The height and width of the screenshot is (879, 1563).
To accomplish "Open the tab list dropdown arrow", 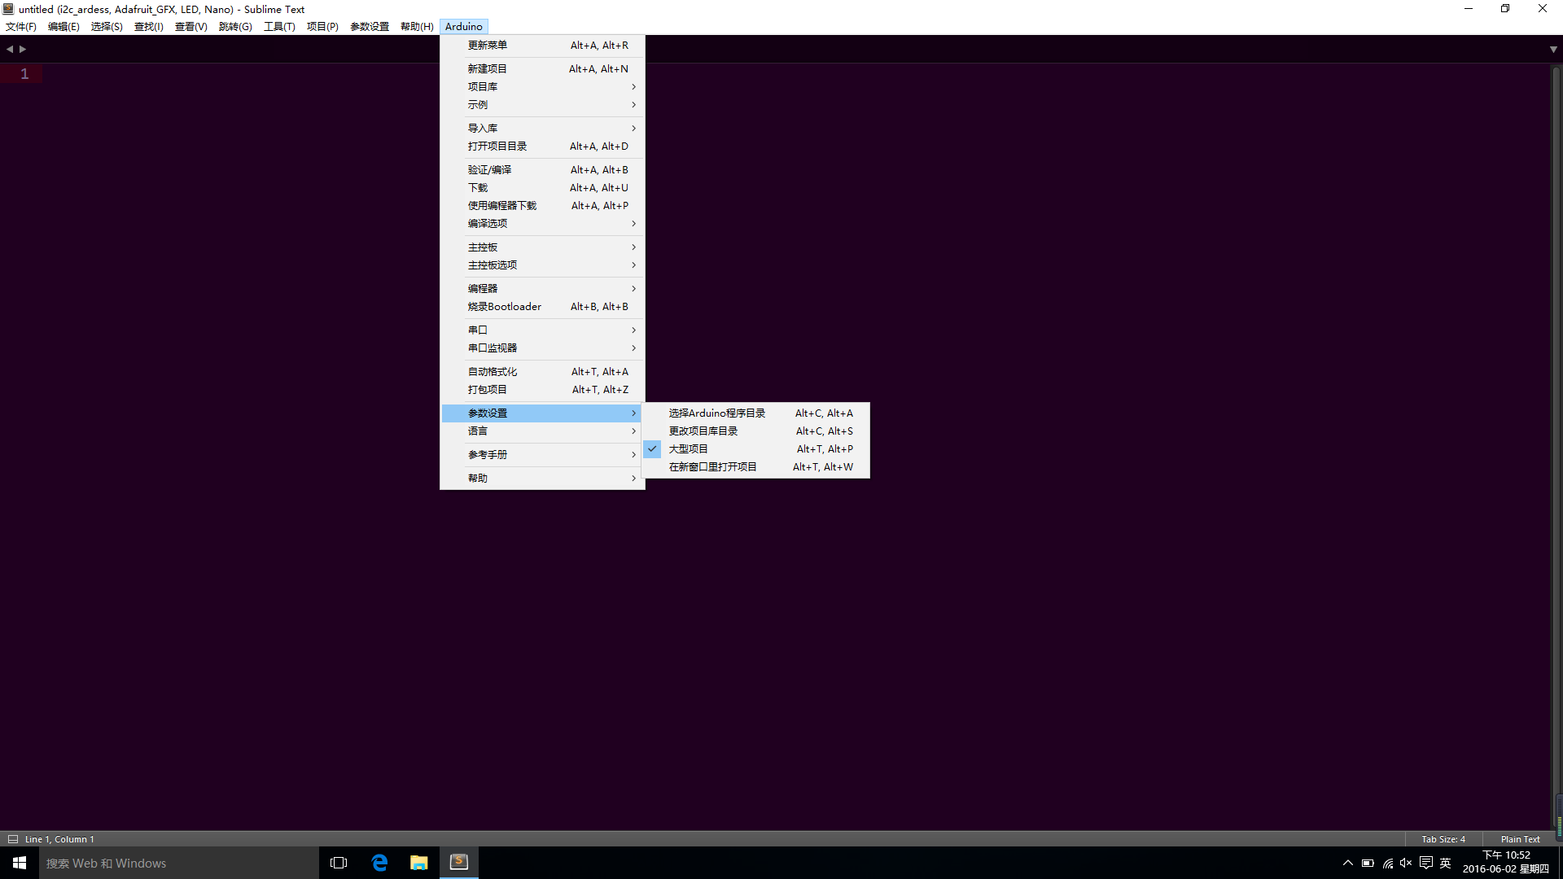I will point(1553,50).
